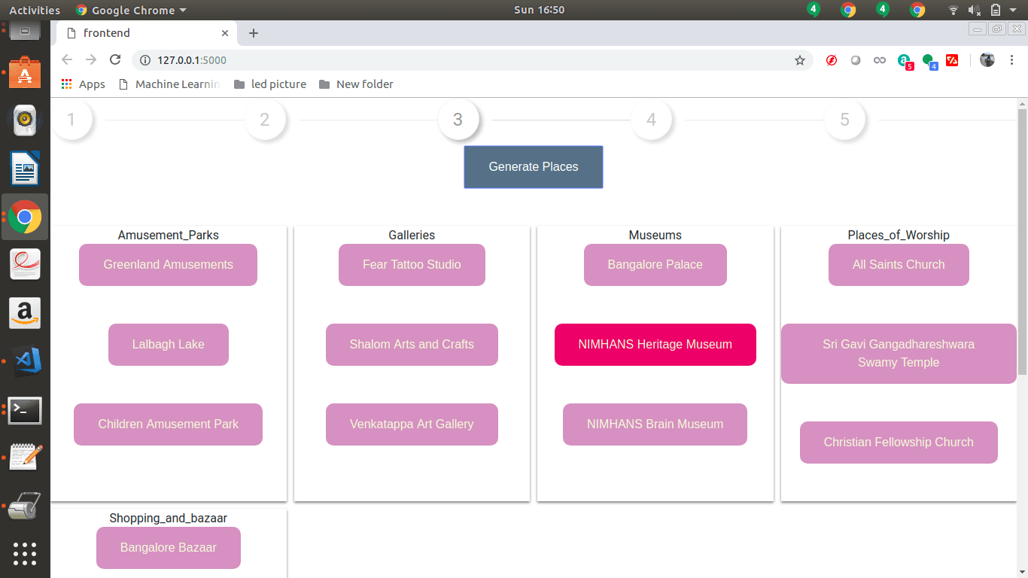This screenshot has width=1028, height=578.
Task: Click the Wi-Fi status icon
Action: (x=953, y=10)
